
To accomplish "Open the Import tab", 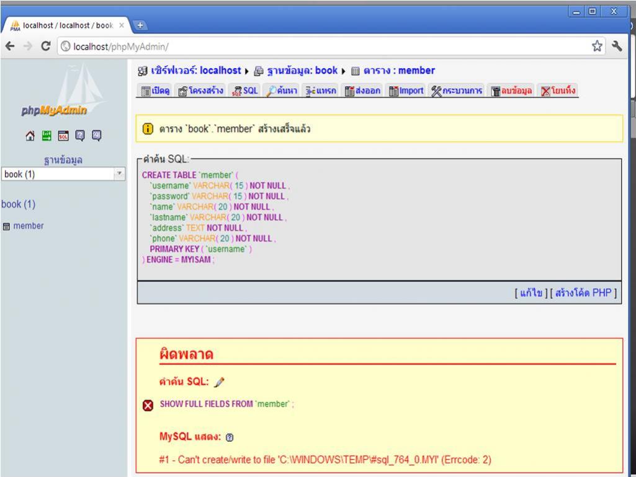I will pos(406,90).
